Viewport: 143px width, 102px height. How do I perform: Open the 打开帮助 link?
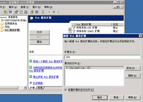pyautogui.click(x=38, y=83)
